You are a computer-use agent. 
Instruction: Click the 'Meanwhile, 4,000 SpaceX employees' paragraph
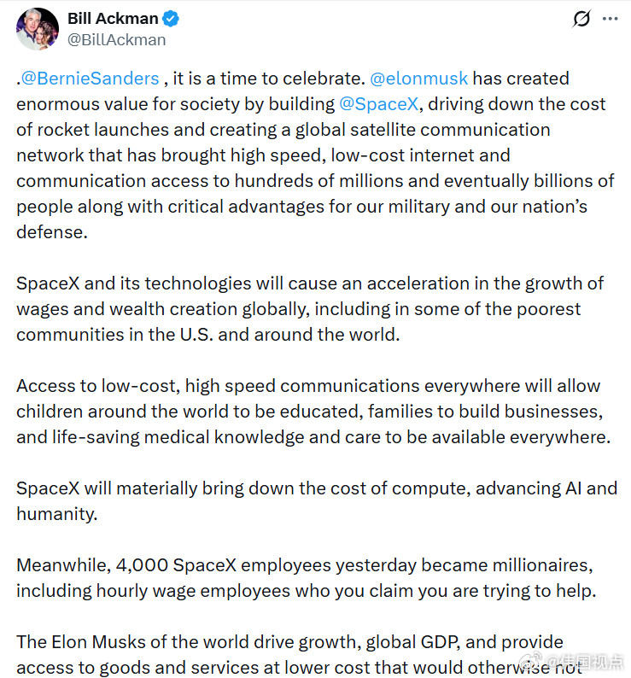coord(307,578)
